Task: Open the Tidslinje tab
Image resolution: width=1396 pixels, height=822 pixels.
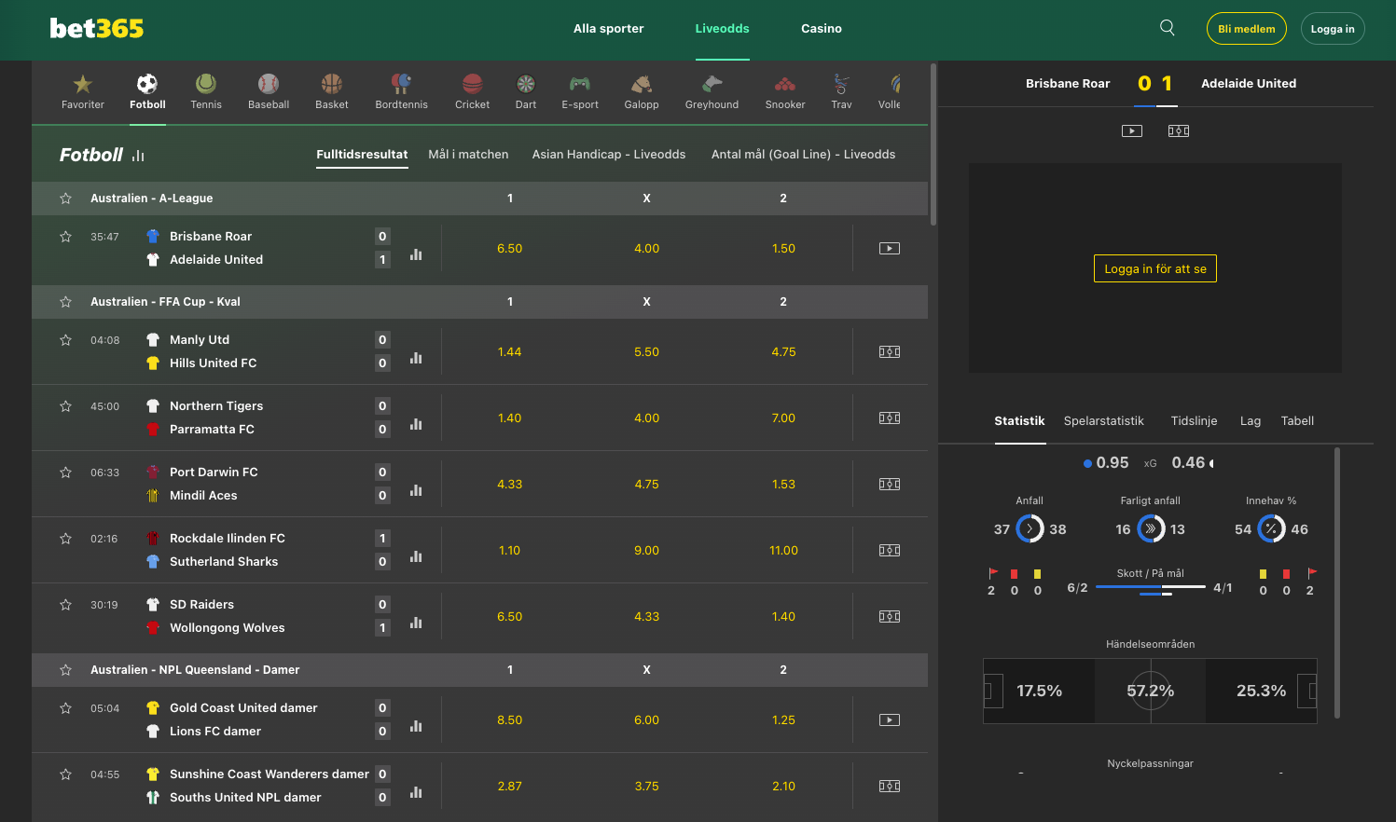Action: [x=1194, y=420]
